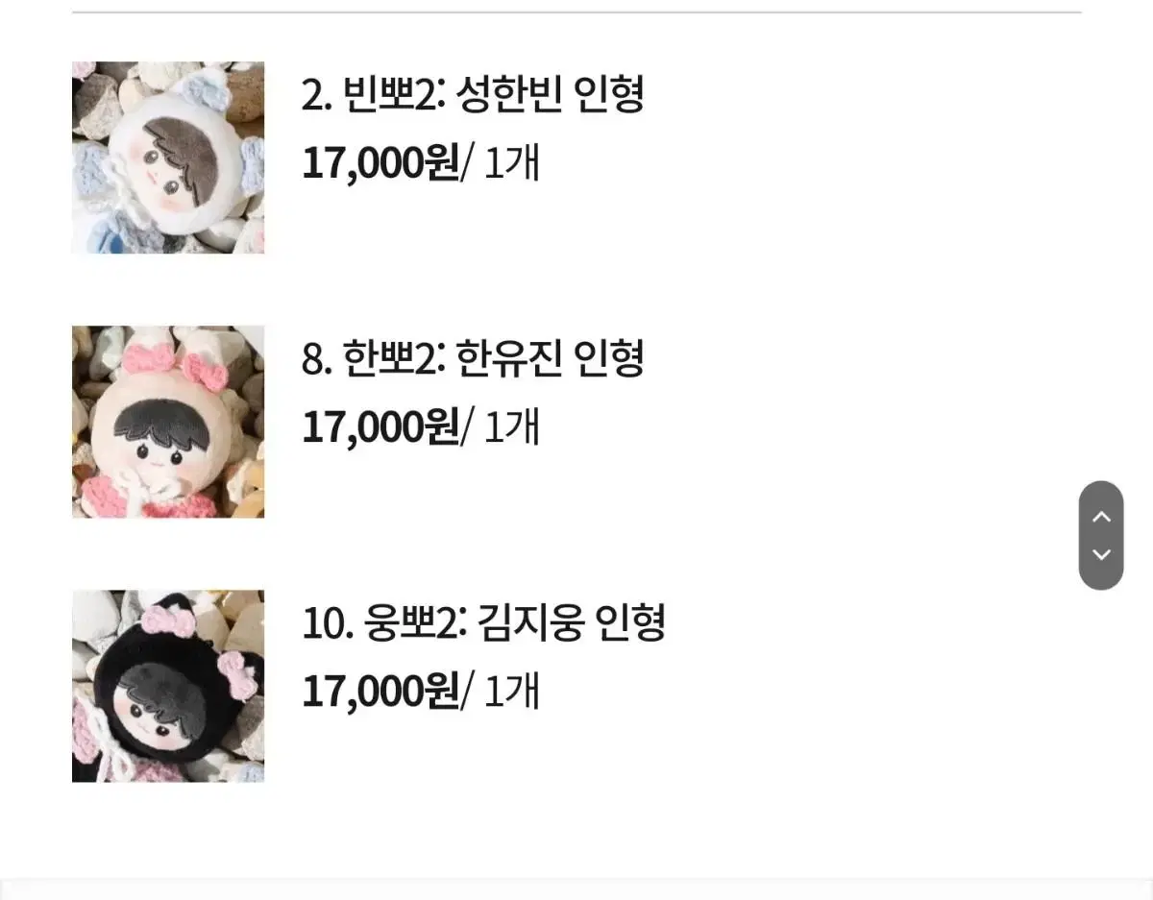The image size is (1153, 900).
Task: Open the white 빈뽀2 doll thumbnail
Action: (168, 158)
